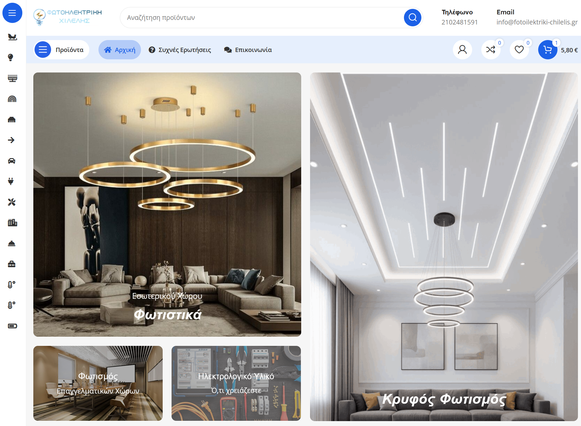The width and height of the screenshot is (581, 426).
Task: Click the Φωτοηλεκτρική Χιλέλης logo
Action: point(68,17)
